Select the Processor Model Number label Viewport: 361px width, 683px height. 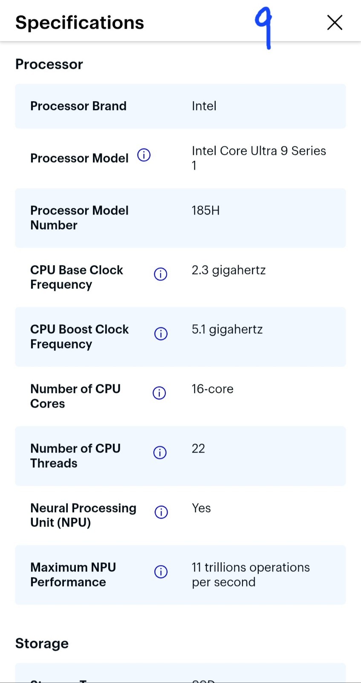tap(79, 218)
